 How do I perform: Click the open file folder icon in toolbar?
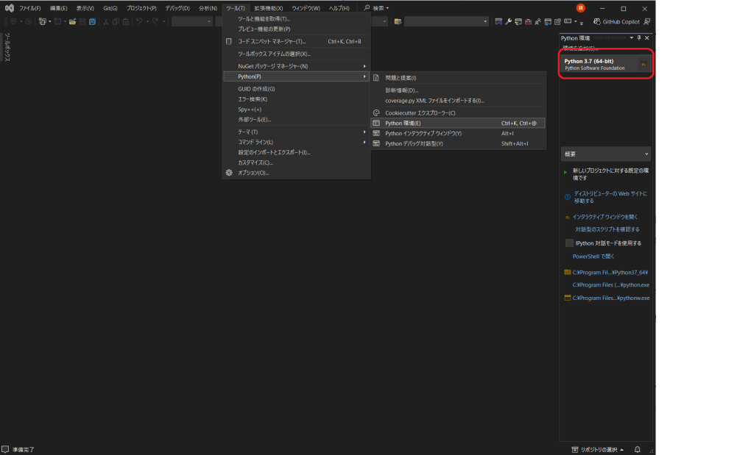click(73, 21)
